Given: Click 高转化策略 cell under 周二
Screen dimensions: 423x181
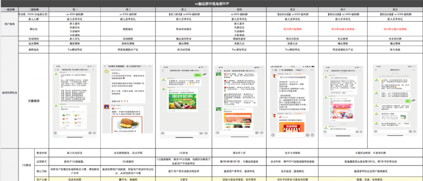Looking at the screenshot, I should (x=128, y=43).
